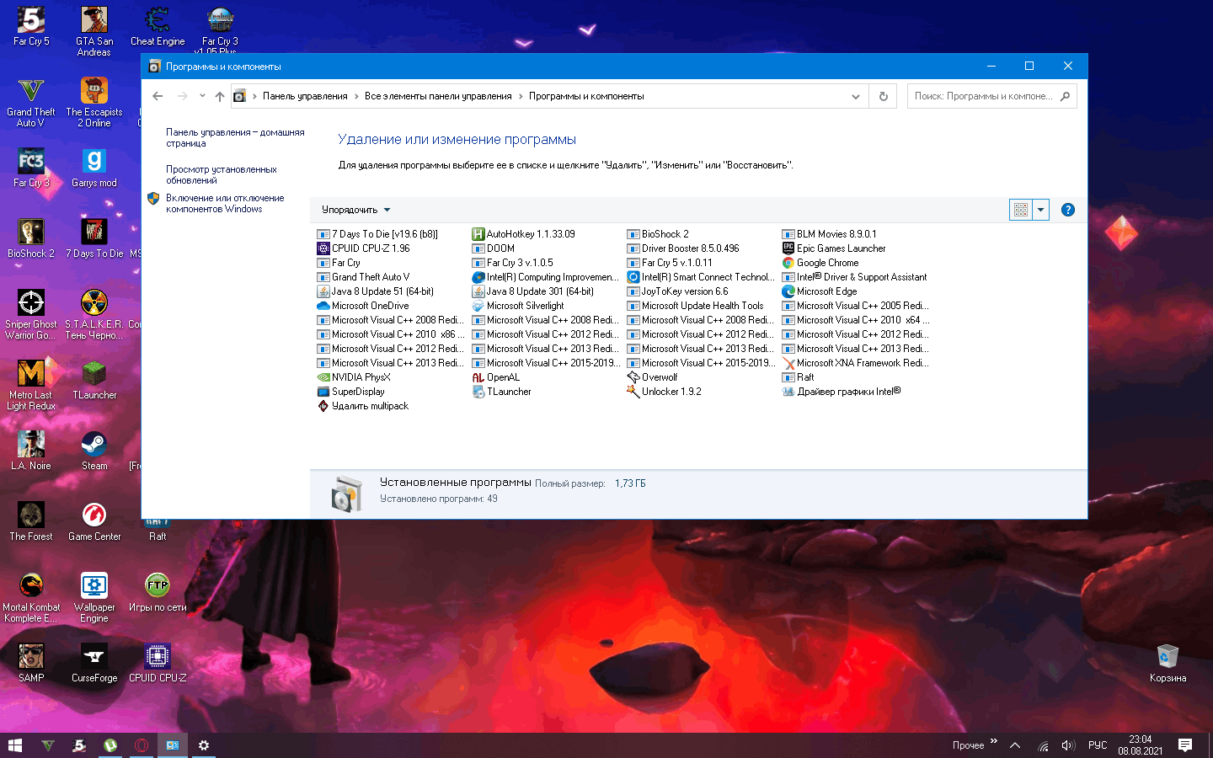Image resolution: width=1213 pixels, height=758 pixels.
Task: Select TLauncher in the installed programs list
Action: [x=502, y=392]
